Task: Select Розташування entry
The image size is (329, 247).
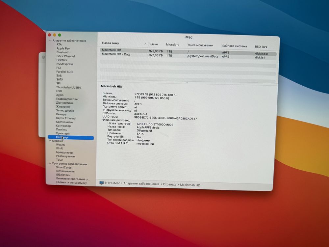Action: 66,156
